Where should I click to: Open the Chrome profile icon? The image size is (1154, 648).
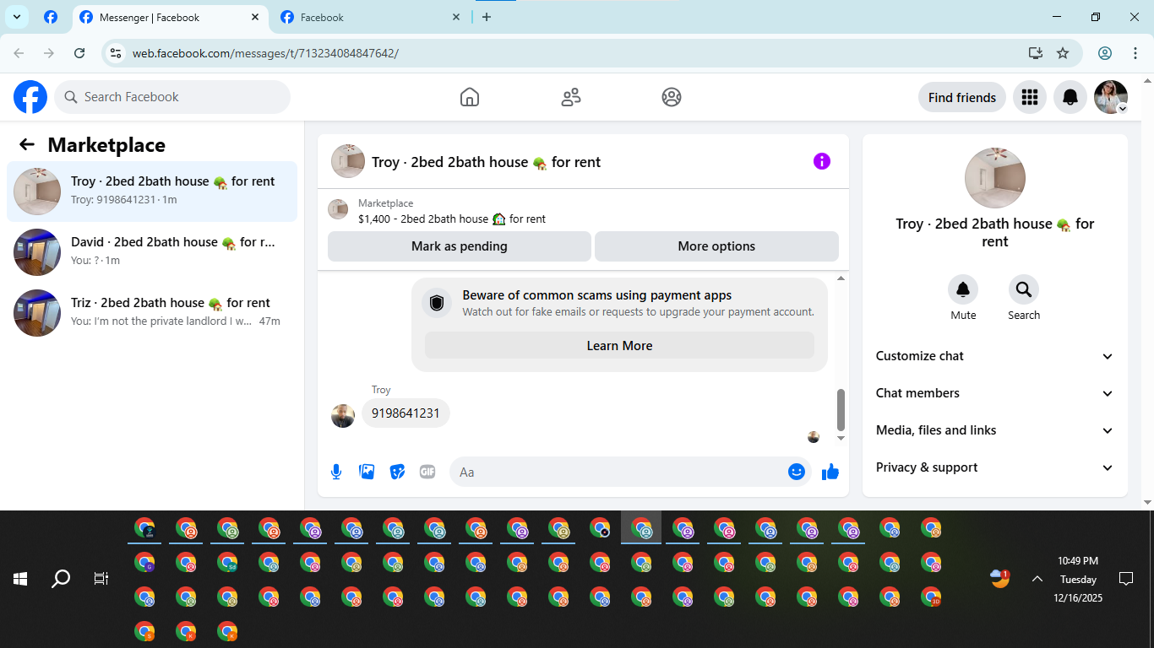point(1105,53)
